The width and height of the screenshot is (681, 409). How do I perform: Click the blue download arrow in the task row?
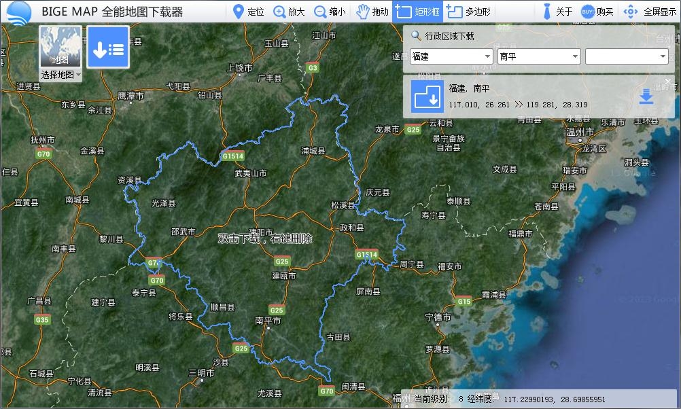[x=646, y=96]
